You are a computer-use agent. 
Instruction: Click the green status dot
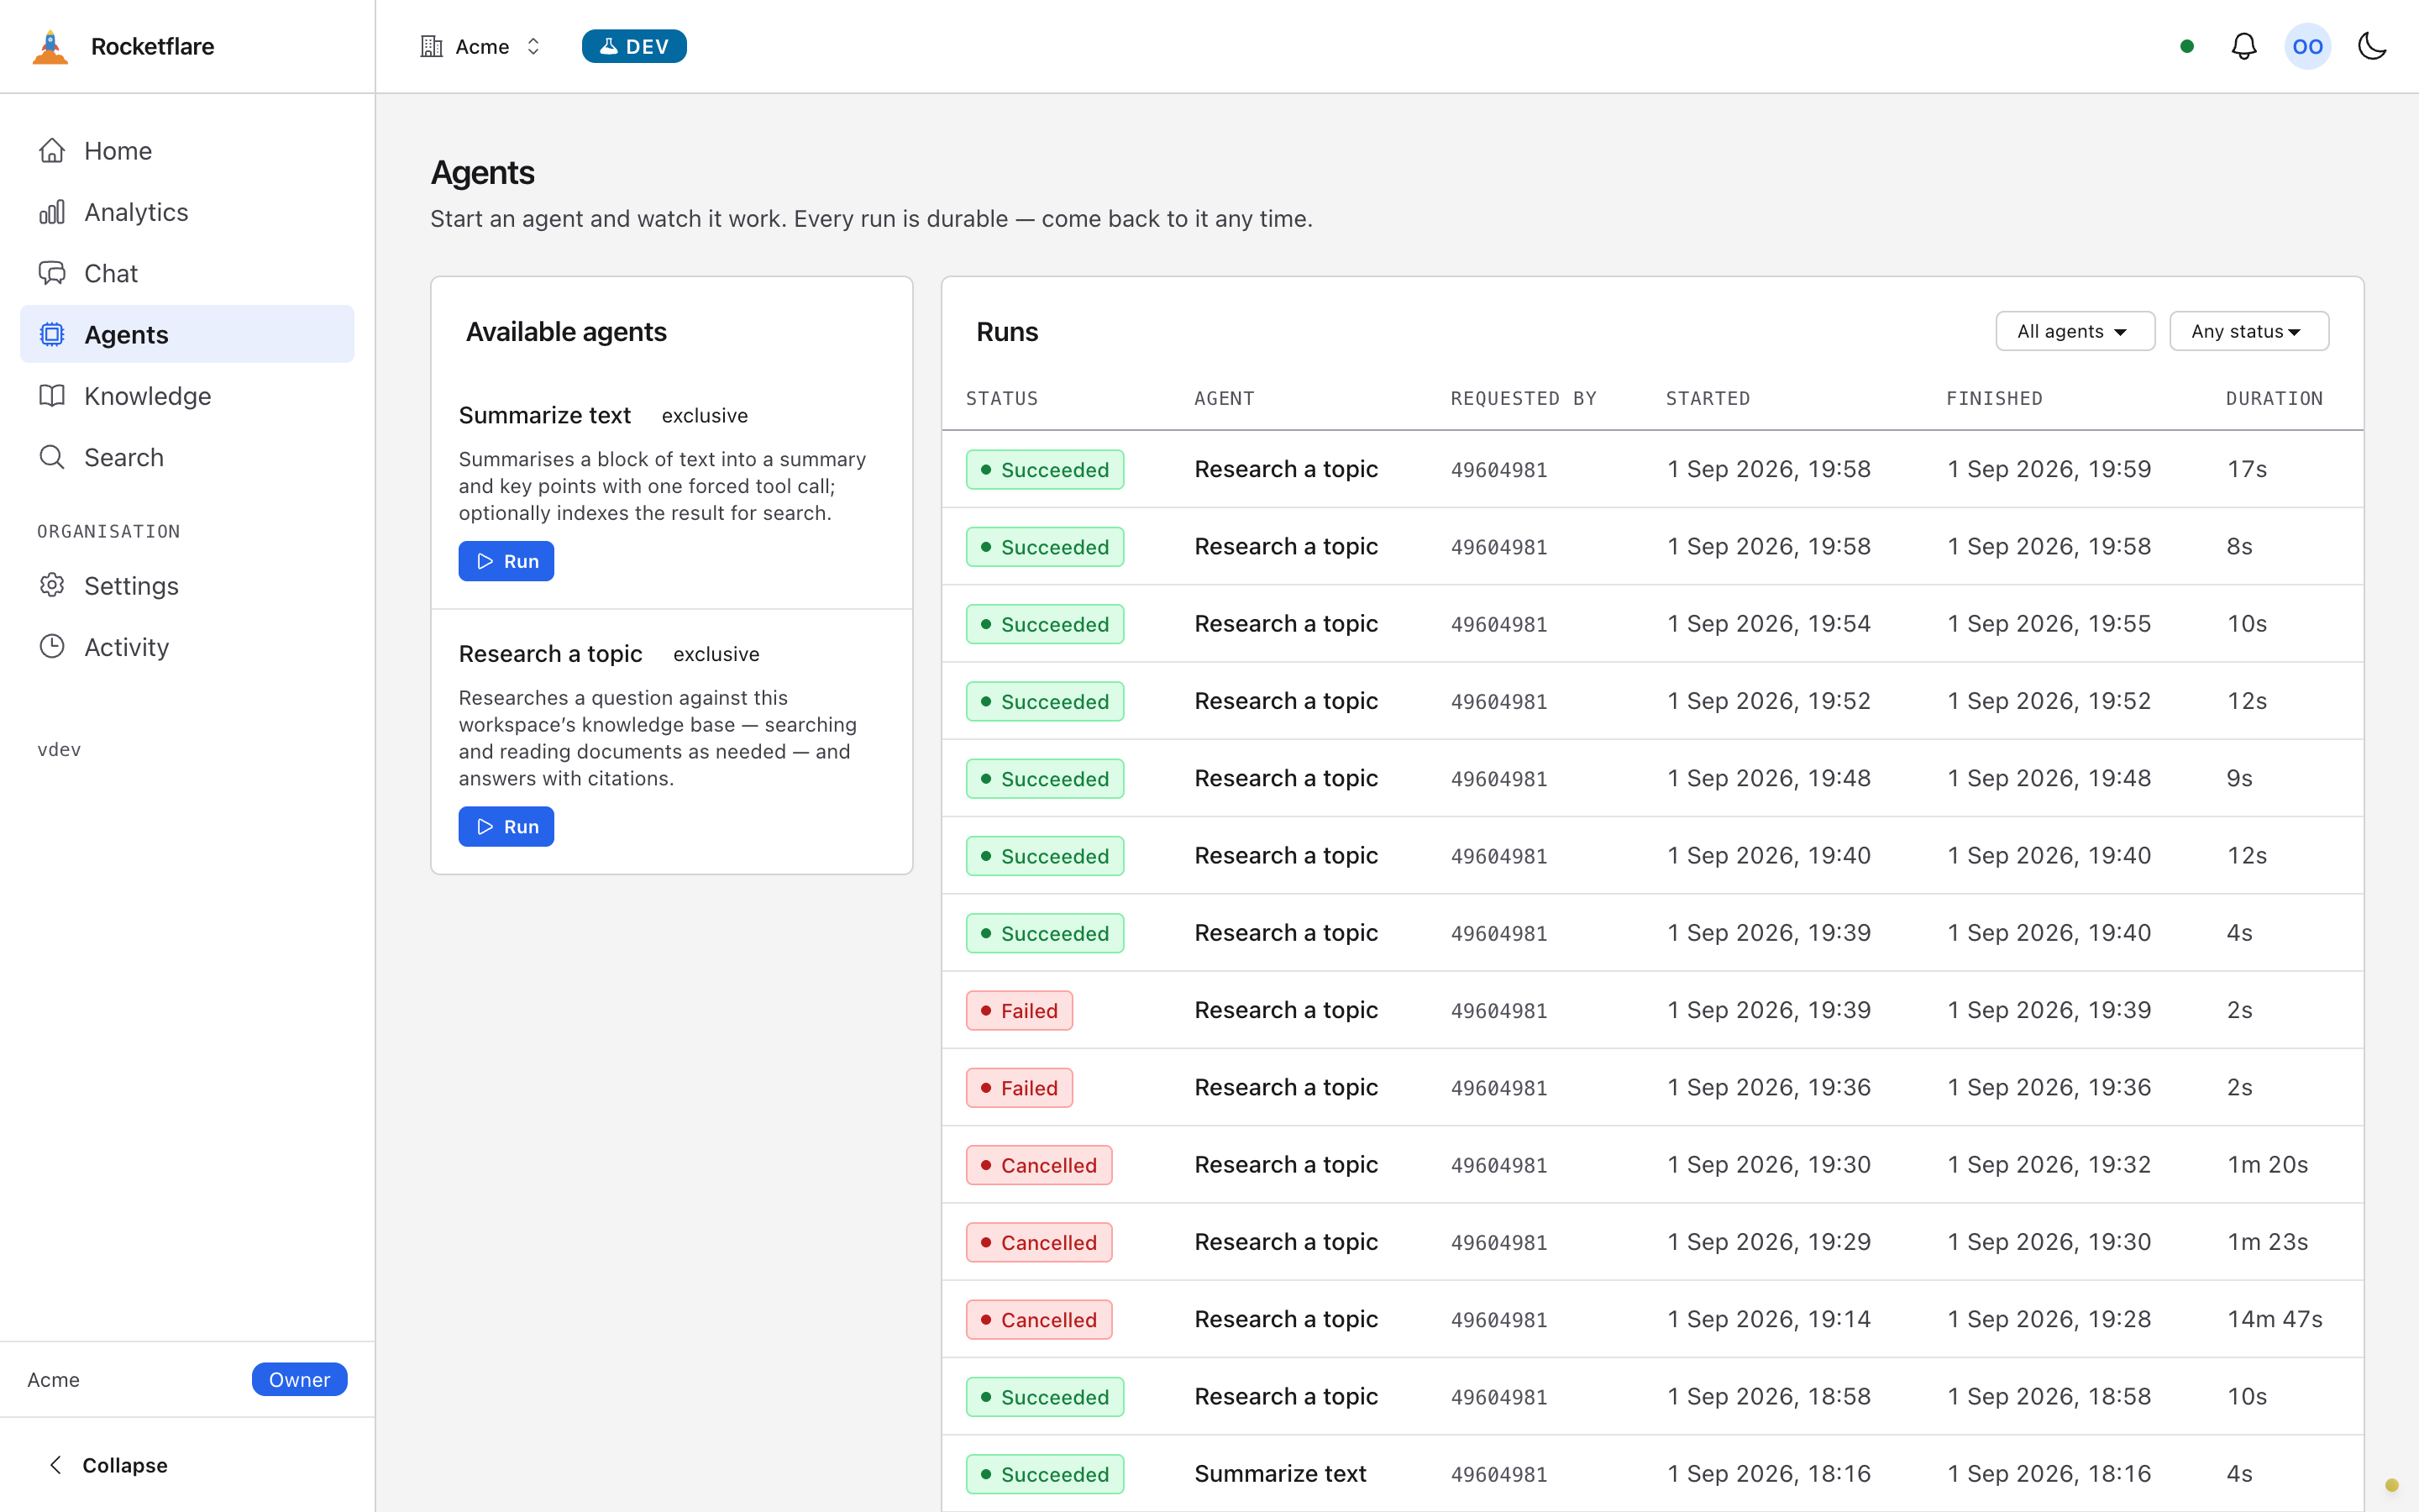click(x=2187, y=47)
